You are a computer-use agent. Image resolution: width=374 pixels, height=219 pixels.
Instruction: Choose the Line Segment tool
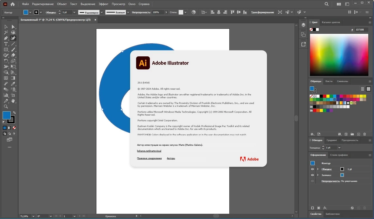tap(13, 44)
